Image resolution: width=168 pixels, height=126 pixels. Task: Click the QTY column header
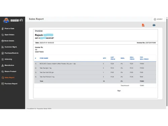(104, 58)
